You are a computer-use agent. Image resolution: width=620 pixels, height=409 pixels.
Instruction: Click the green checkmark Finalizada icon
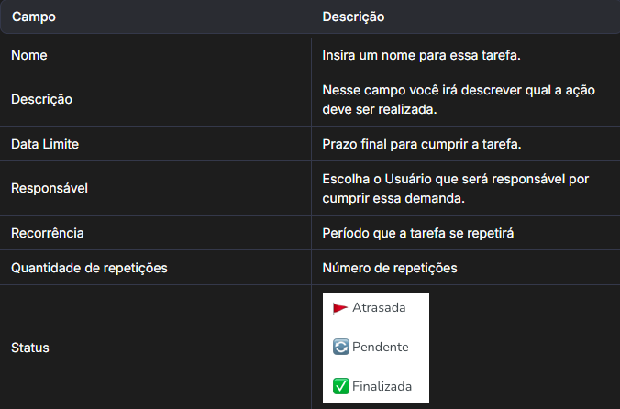340,386
